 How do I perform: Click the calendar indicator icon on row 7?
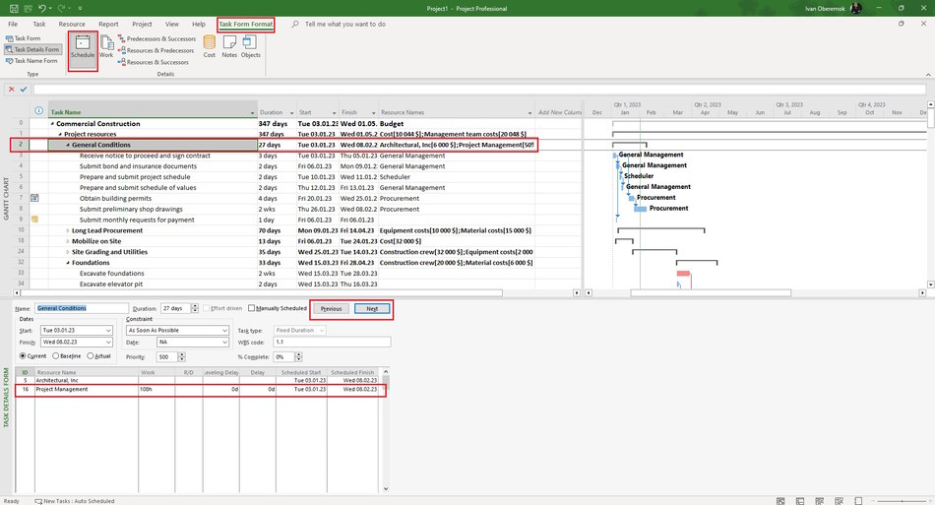pyautogui.click(x=34, y=198)
